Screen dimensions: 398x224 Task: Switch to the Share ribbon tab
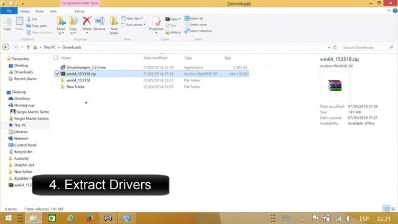[x=39, y=11]
